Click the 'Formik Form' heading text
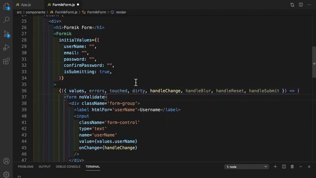This screenshot has width=316, height=178. pyautogui.click(x=78, y=28)
